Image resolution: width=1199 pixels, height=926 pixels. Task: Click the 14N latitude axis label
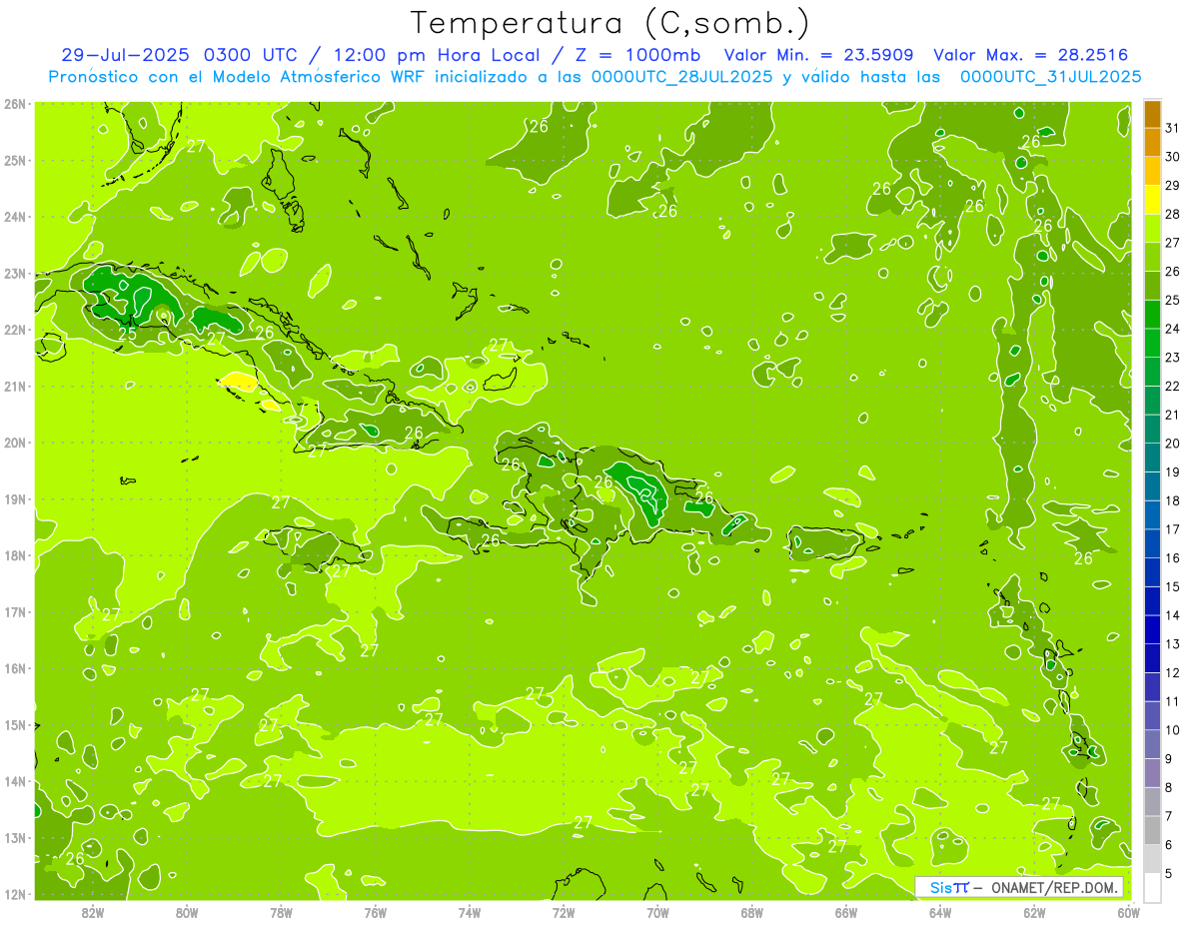pos(14,781)
